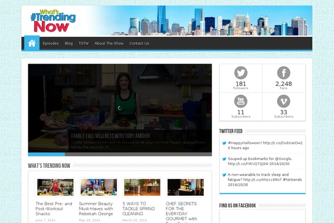Viewport: 334px width, 223px height.
Task: Open The Best Pre- and Post-Workout Snacks article
Action: coord(53,209)
